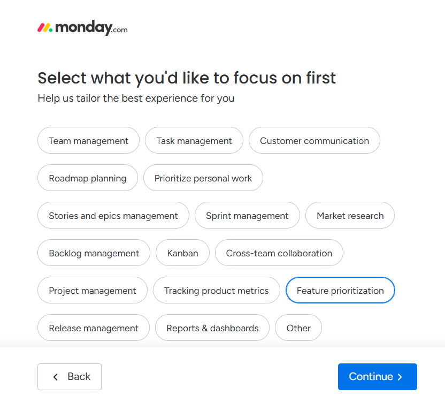Choose Cross-team collaboration
Screen dimensions: 445x418
[279, 253]
